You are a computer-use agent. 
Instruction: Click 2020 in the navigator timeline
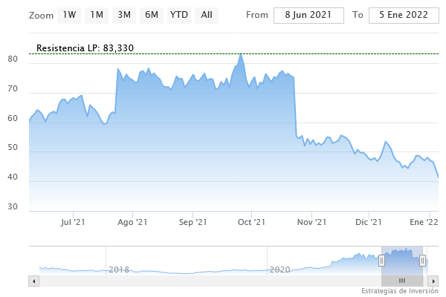[279, 269]
